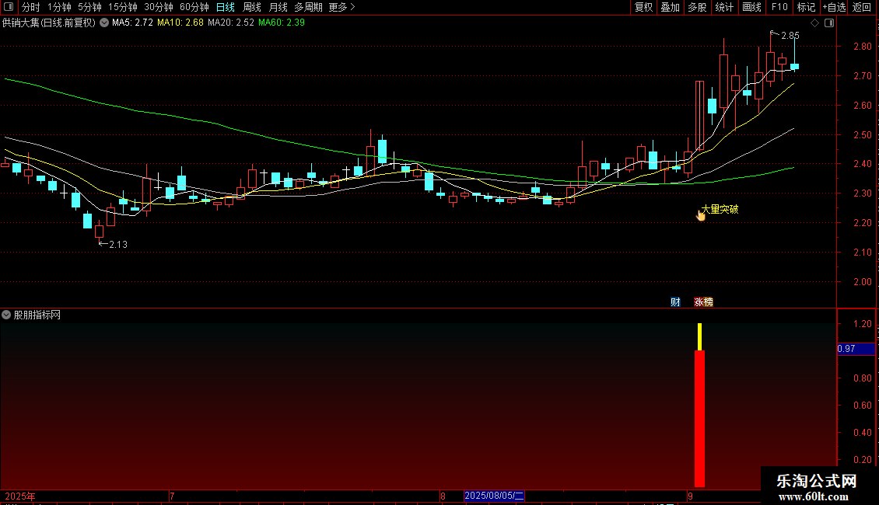Click the 1.20 indicator axis label
Viewport: 879px width, 505px height.
coord(862,324)
